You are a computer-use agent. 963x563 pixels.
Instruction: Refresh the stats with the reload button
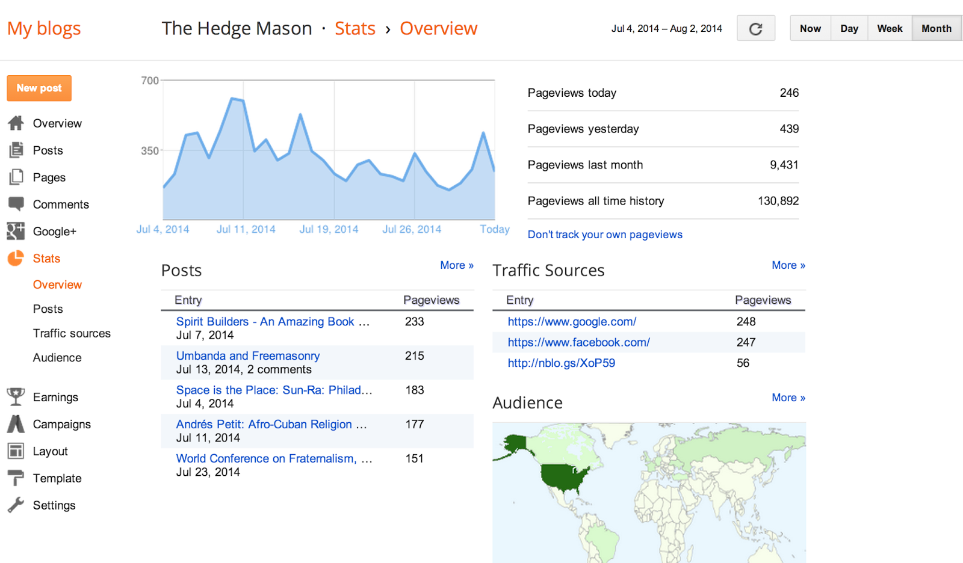(756, 28)
